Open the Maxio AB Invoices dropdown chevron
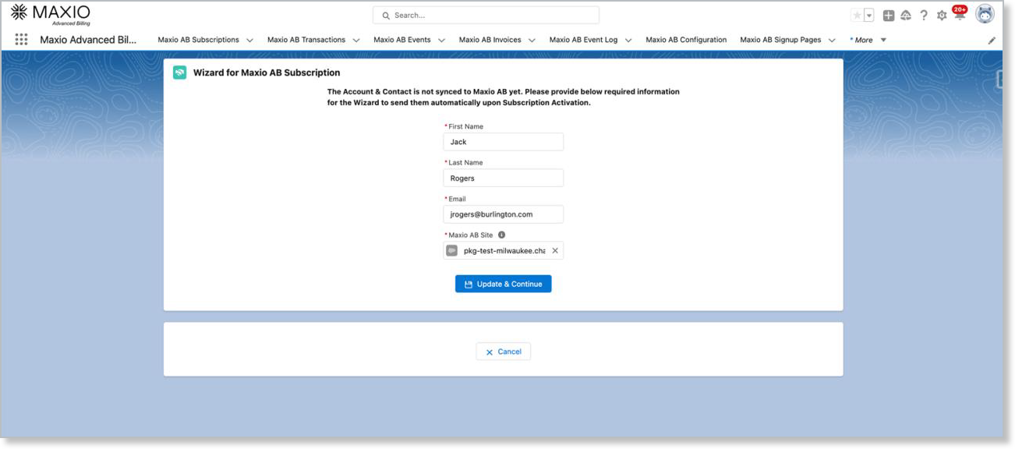1015x449 pixels. [532, 41]
